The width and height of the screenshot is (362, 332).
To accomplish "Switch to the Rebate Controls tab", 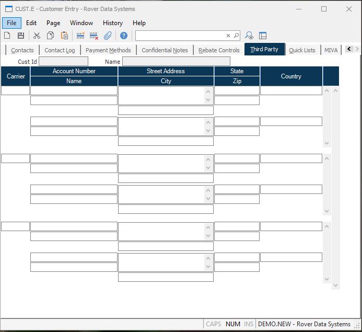I will pyautogui.click(x=219, y=50).
